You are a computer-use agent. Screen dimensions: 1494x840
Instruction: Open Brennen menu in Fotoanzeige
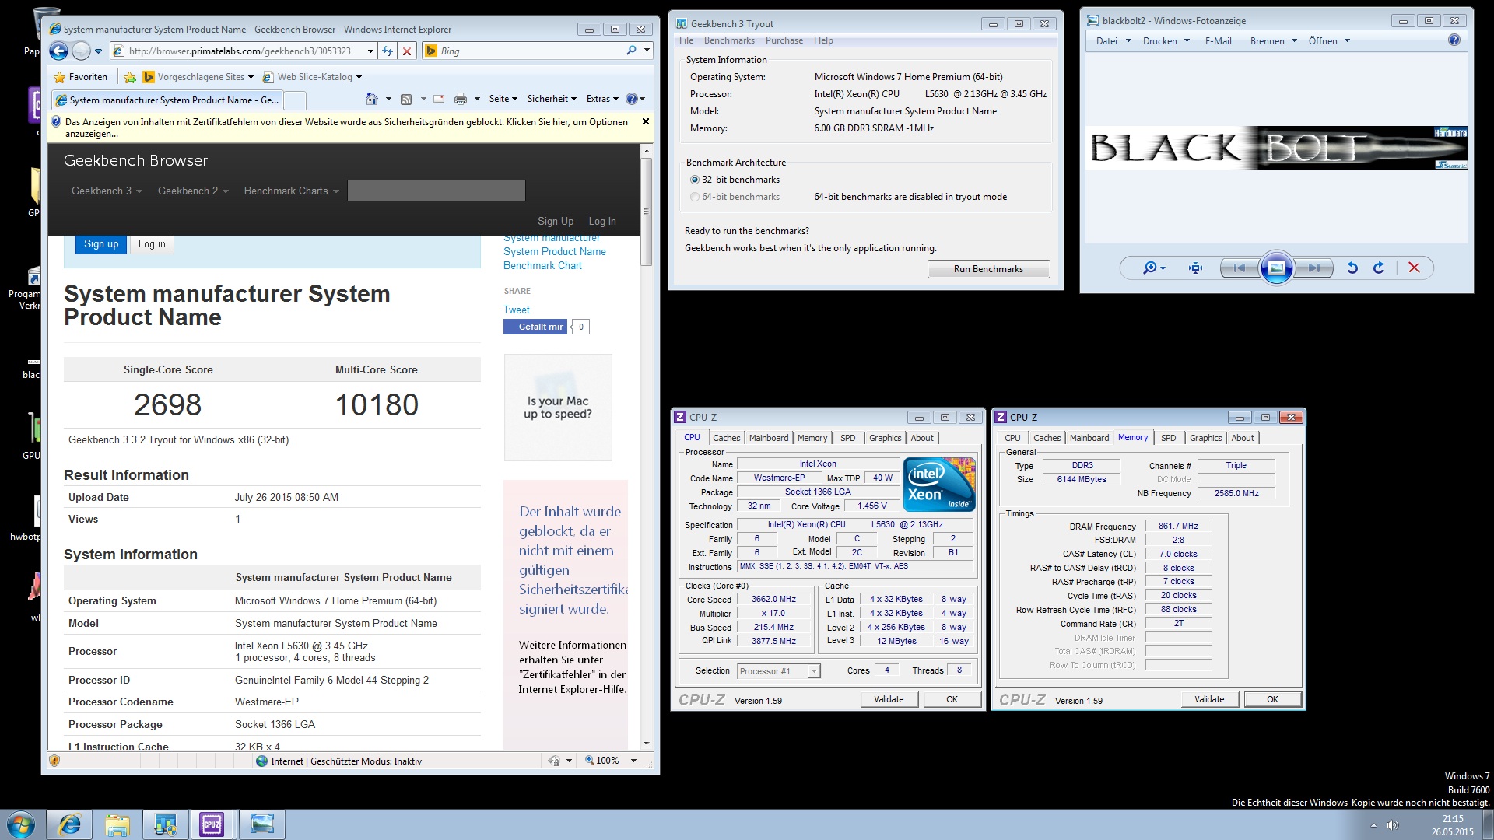(x=1273, y=41)
